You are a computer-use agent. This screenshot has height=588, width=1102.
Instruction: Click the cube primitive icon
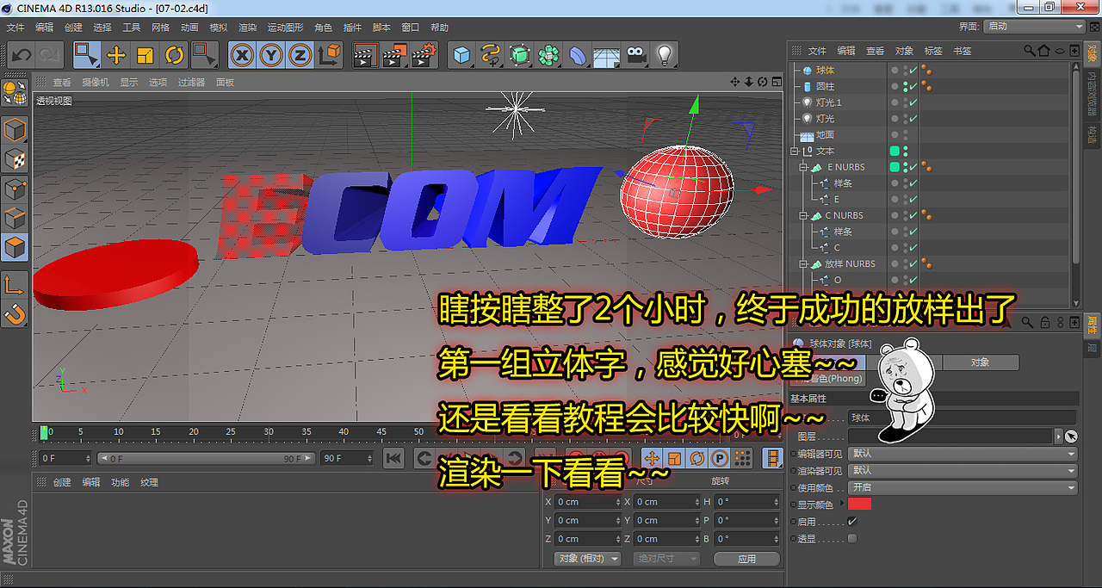[x=462, y=56]
